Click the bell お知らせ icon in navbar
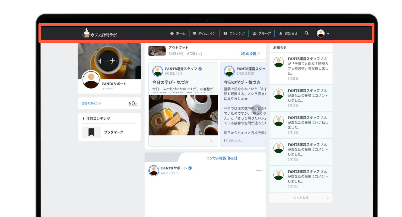The image size is (402, 217). (280, 33)
